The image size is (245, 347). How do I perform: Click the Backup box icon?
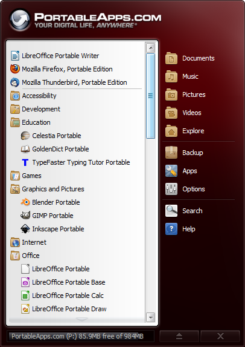click(171, 153)
